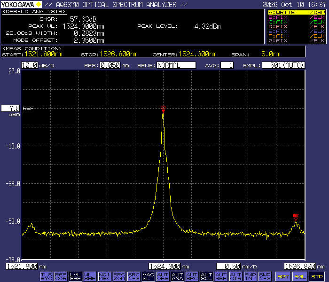Click the SRC 1-2 indicator
The width and height of the screenshot is (329, 282).
(x=133, y=276)
